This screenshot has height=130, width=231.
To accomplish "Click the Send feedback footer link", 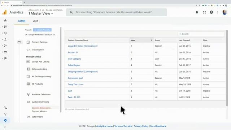I will pos(158,126).
